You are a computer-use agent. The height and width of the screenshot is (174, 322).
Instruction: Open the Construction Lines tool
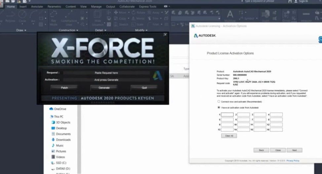tap(69, 19)
